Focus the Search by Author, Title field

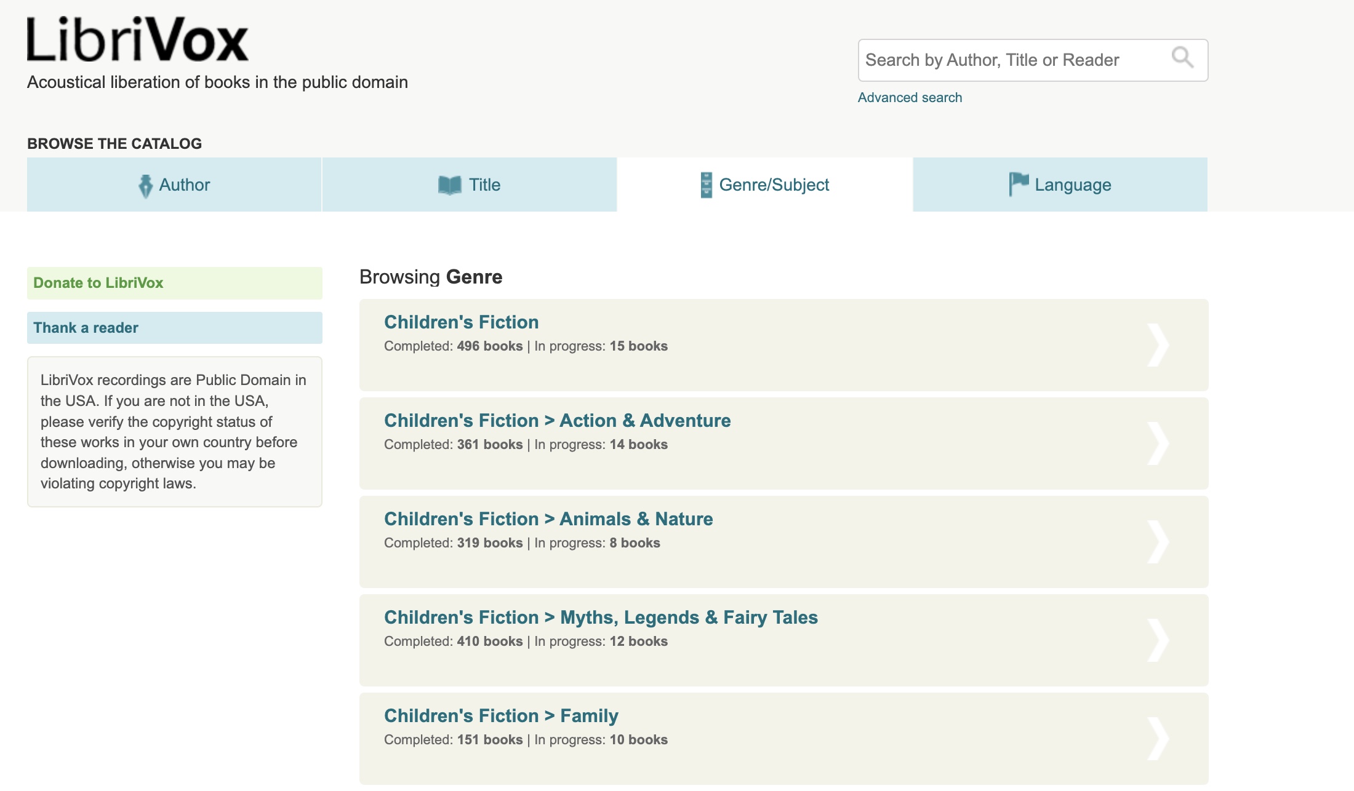point(1009,60)
